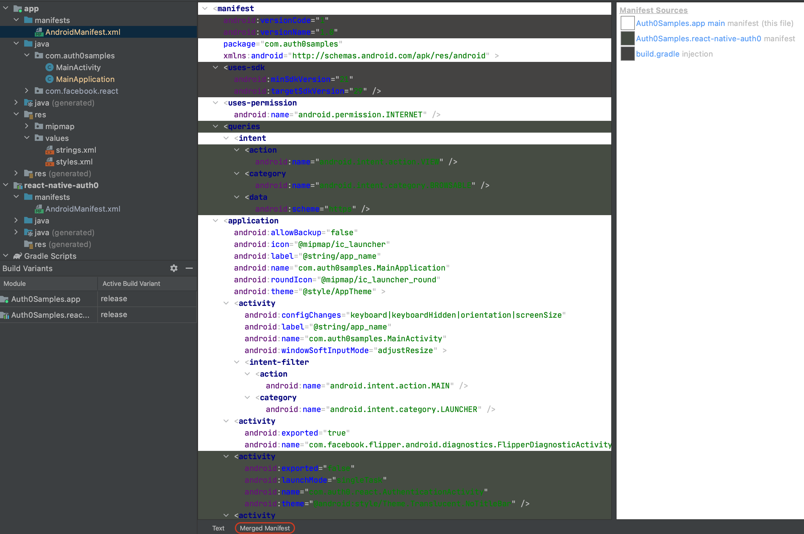Expand the mipmap resource folder
Image resolution: width=804 pixels, height=534 pixels.
tap(27, 126)
